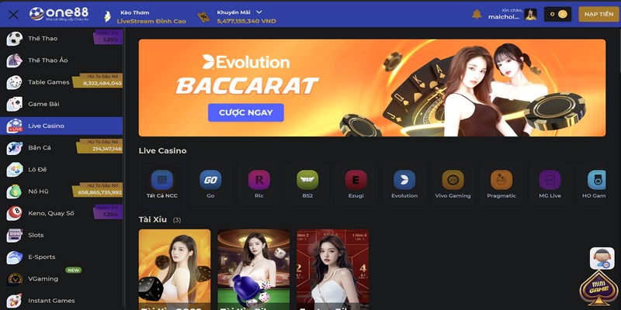Select Tất Cả NCC provider filter
621x310 pixels.
(x=162, y=184)
